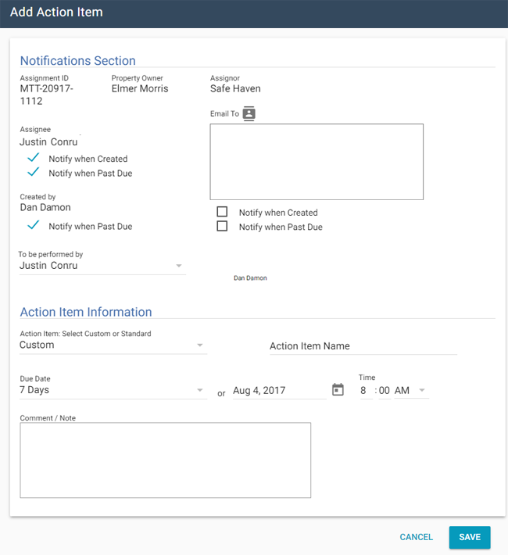Click the Comment / Note text area
Viewport: 508px width, 555px height.
point(165,460)
